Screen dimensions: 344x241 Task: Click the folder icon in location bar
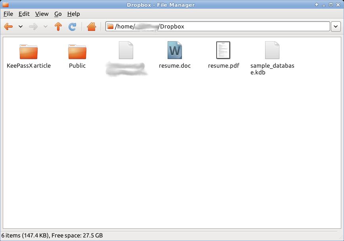coord(110,27)
